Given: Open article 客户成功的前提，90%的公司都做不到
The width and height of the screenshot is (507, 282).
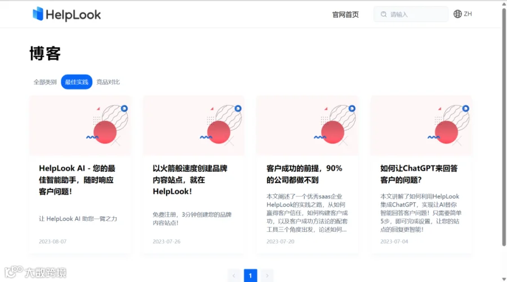Looking at the screenshot, I should (304, 174).
